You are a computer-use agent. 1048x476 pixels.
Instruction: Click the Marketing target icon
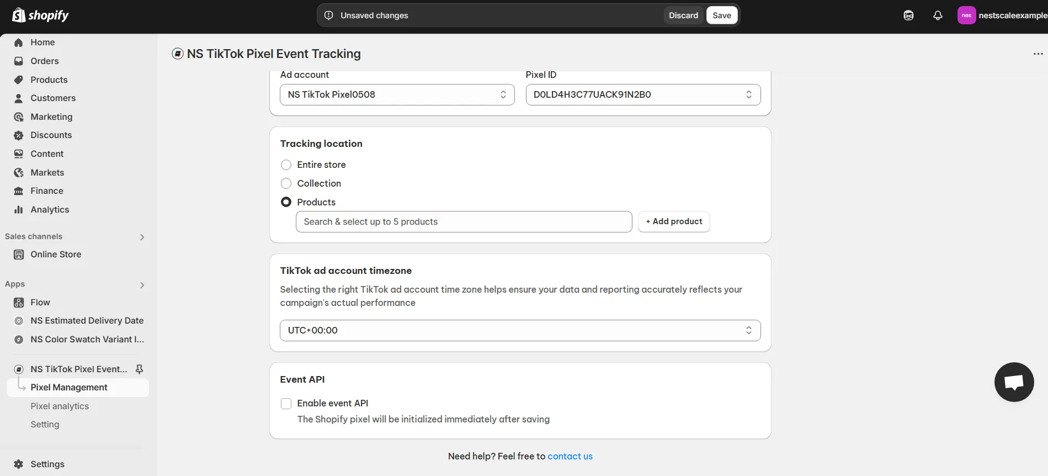[19, 117]
